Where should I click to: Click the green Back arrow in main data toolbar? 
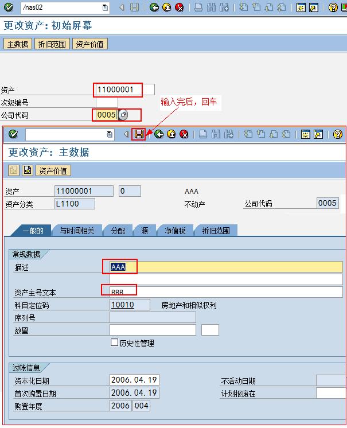point(158,134)
